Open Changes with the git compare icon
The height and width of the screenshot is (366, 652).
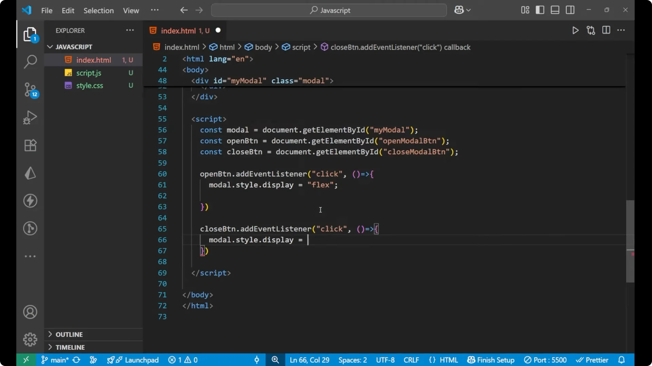[x=591, y=30]
